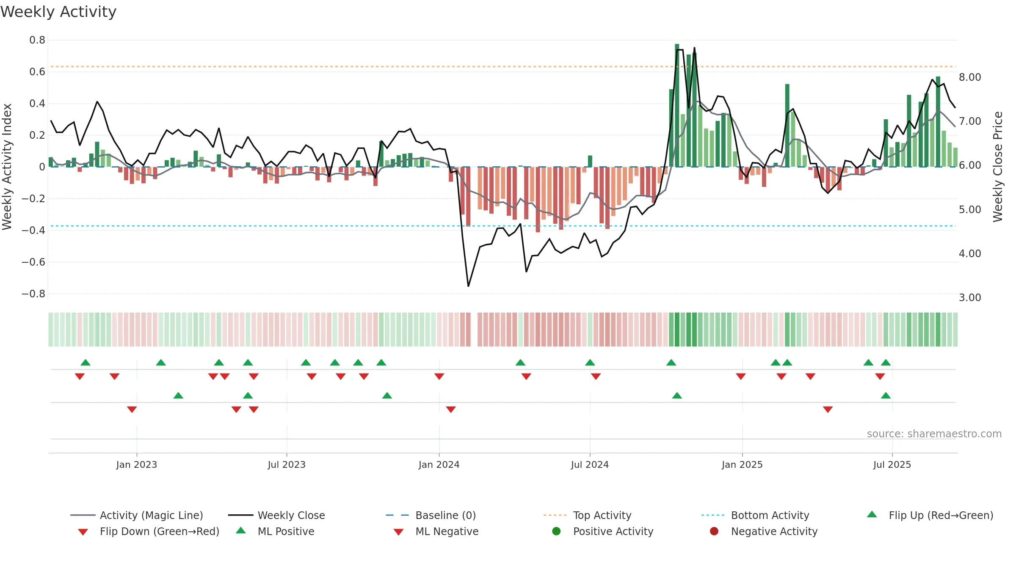The height and width of the screenshot is (571, 1016).
Task: Click the 'Weekly Close Price' axis title
Action: pos(998,167)
